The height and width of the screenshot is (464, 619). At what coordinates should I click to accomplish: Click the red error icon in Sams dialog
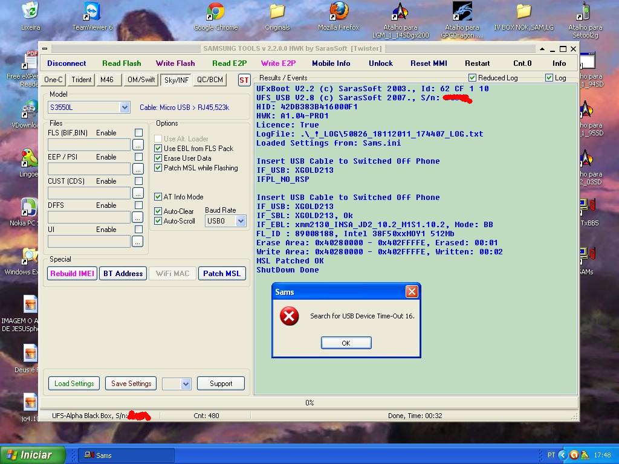(290, 316)
